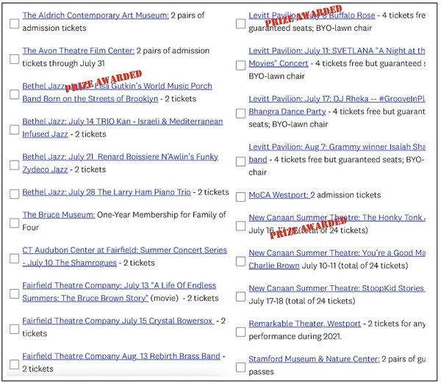The width and height of the screenshot is (441, 383).
Task: Select the Honky Tonk New Canaan Summer Theatre checkbox
Action: 241,226
